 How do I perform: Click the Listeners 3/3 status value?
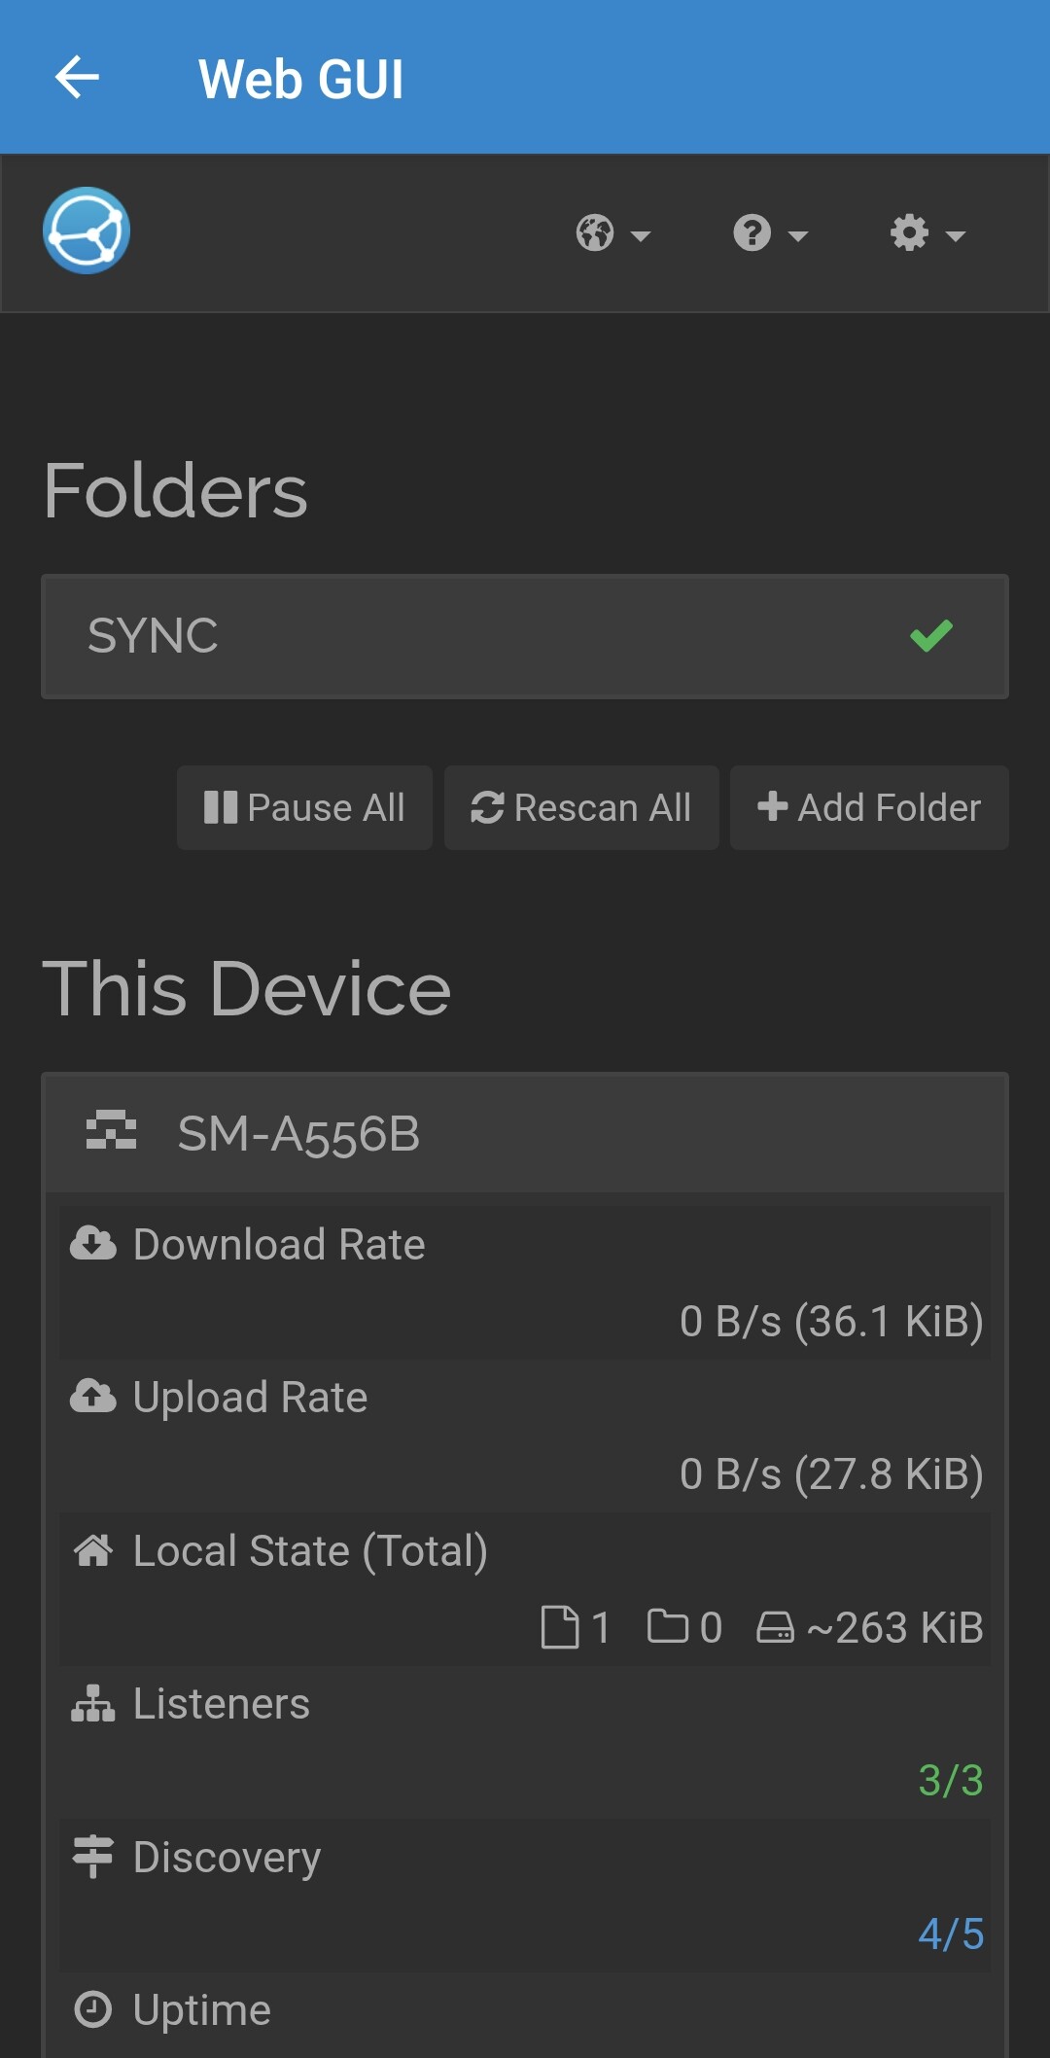point(950,1781)
